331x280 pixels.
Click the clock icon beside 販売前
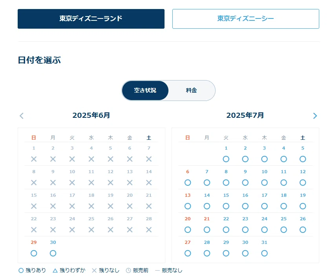point(128,271)
